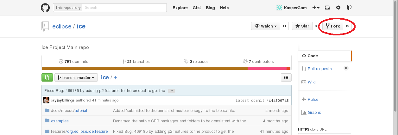This screenshot has height=135, width=398.
Task: Expand the commit message ellipsis
Action: click(171, 91)
